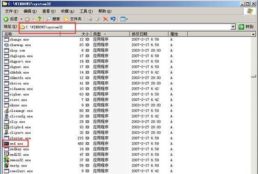Click the 转到 (Go) button
Image resolution: width=258 pixels, height=174 pixels.
pyautogui.click(x=246, y=27)
